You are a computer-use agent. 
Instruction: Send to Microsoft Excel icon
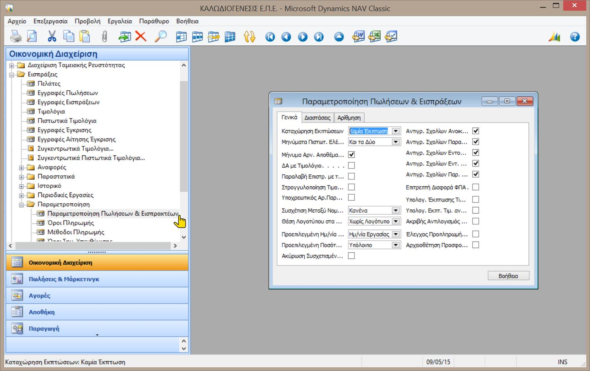(374, 37)
